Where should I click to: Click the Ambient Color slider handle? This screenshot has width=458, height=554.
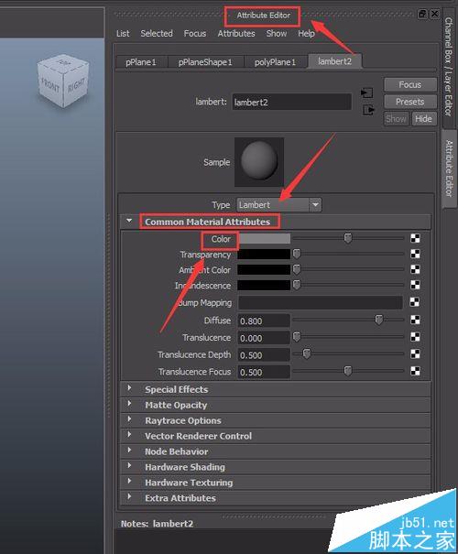297,269
